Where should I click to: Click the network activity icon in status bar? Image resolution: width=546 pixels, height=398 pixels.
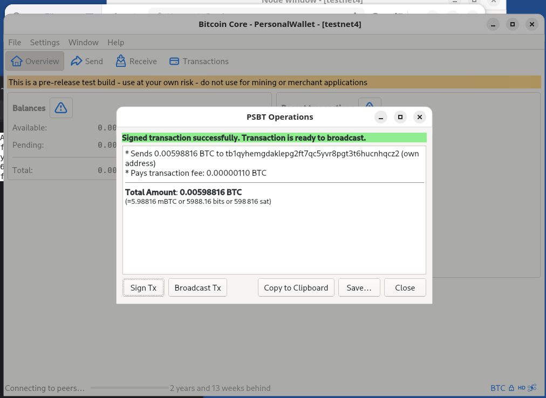coord(532,388)
